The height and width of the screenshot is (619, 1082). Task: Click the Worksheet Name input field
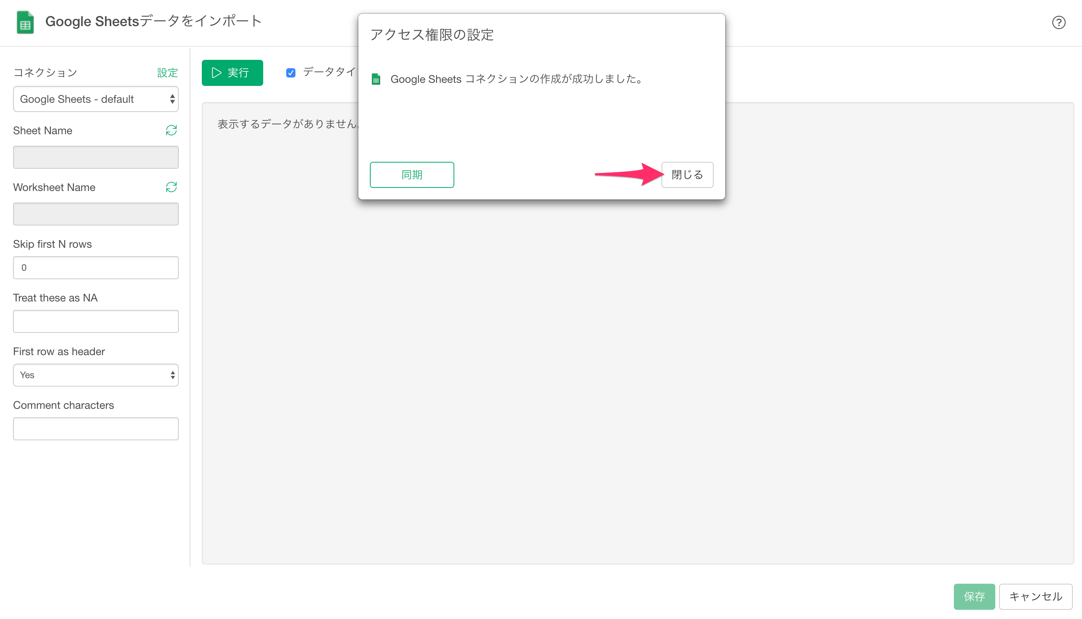pyautogui.click(x=96, y=214)
